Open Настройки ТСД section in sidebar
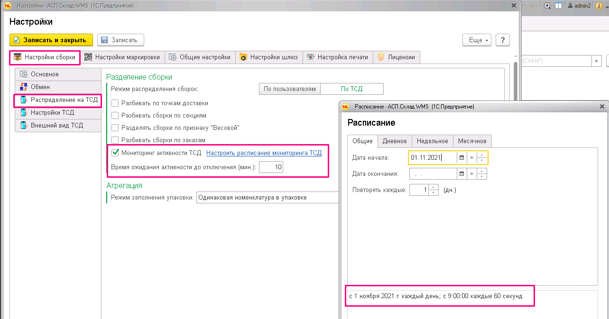Image resolution: width=609 pixels, height=319 pixels. pos(58,113)
